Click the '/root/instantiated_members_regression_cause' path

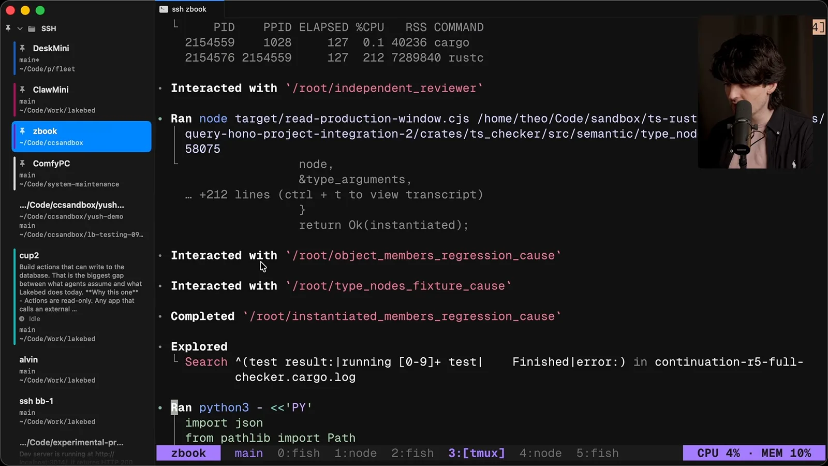tap(402, 316)
